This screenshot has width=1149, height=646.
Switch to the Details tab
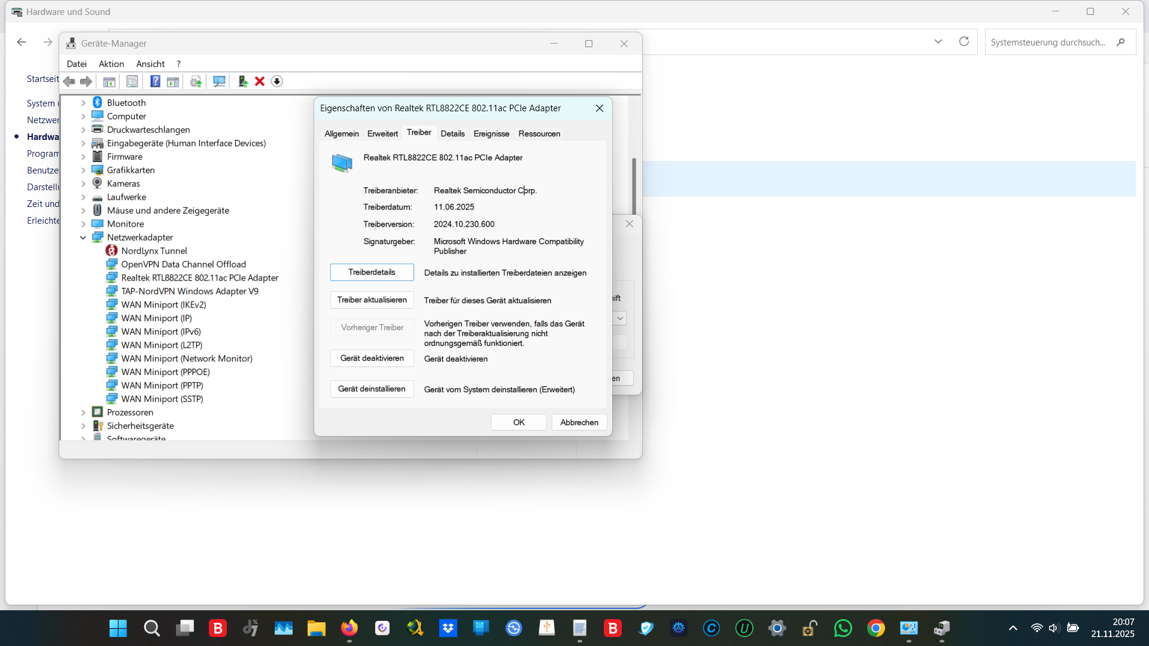click(452, 133)
